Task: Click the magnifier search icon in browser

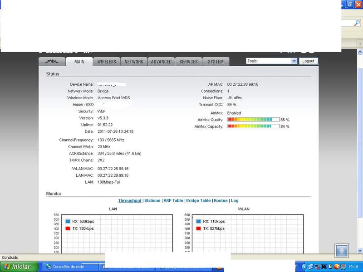Action: (x=357, y=23)
